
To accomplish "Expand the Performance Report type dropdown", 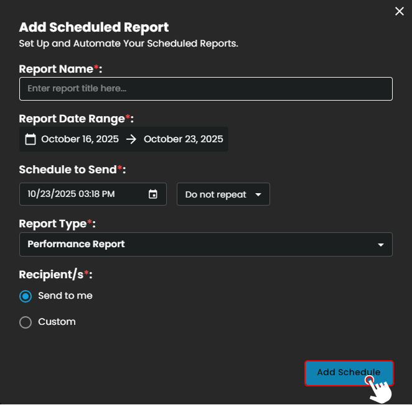I will point(205,244).
